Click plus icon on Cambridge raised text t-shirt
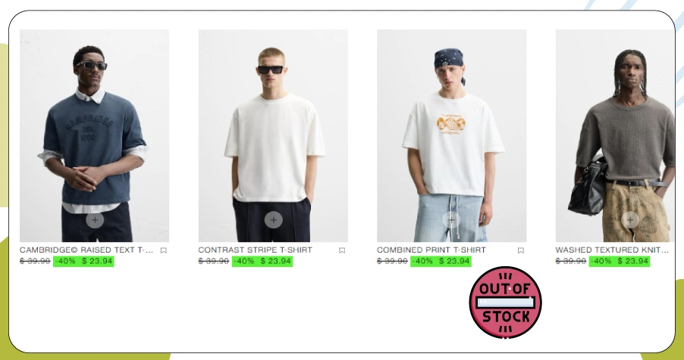Image resolution: width=684 pixels, height=360 pixels. [95, 220]
